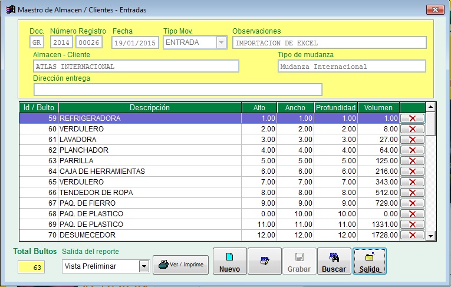The width and height of the screenshot is (451, 287).
Task: Click the edit notepad icon button
Action: tap(265, 262)
